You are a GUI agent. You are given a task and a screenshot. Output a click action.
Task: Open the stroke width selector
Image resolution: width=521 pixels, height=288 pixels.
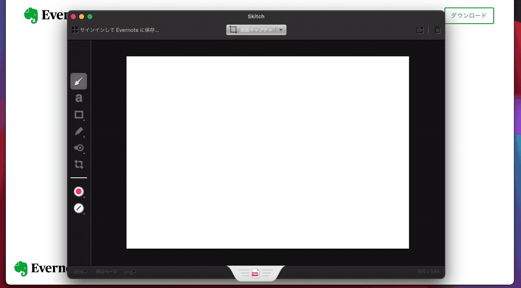point(79,208)
